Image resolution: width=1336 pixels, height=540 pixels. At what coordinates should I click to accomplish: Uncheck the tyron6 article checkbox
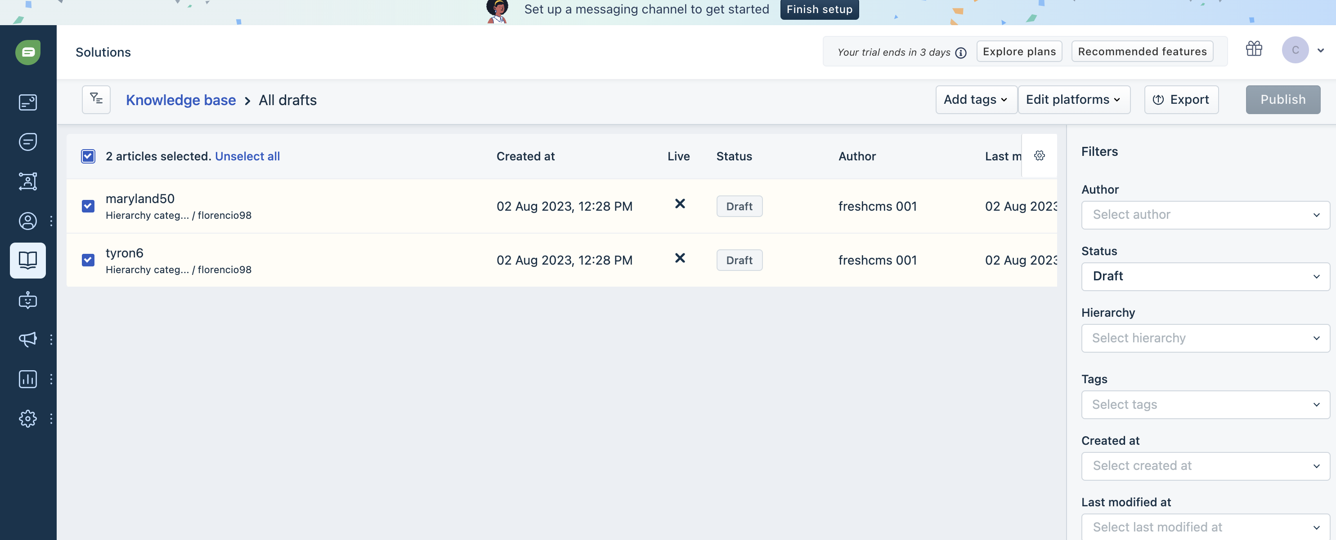88,260
